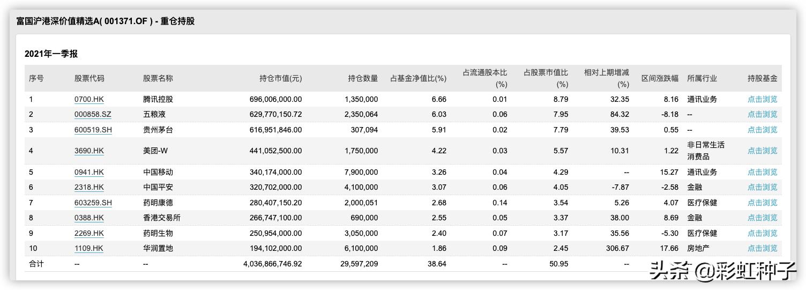Click total holding value 4,036,866,746.92
This screenshot has width=806, height=290.
(272, 264)
